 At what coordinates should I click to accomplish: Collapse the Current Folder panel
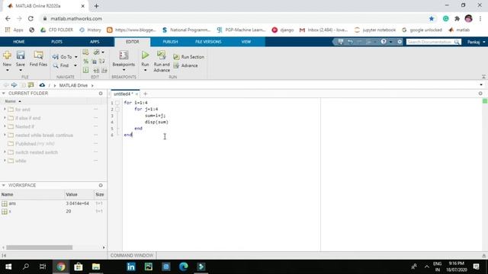(3, 93)
